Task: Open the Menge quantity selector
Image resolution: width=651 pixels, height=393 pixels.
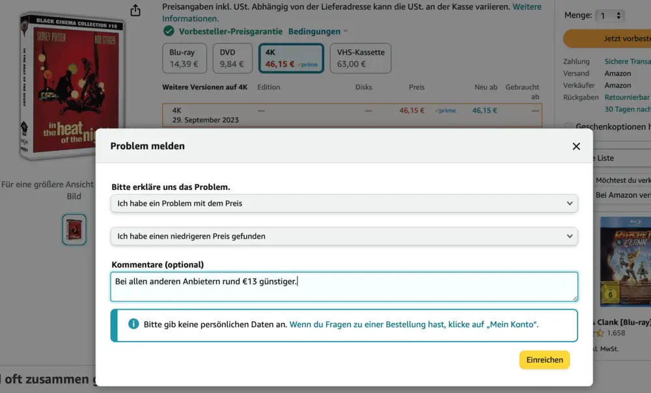Action: tap(610, 16)
